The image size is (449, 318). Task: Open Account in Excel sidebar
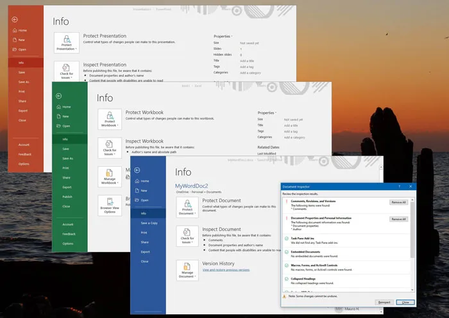[68, 225]
